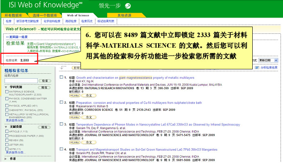Click 更多选项/分类 under document types

tap(16, 152)
